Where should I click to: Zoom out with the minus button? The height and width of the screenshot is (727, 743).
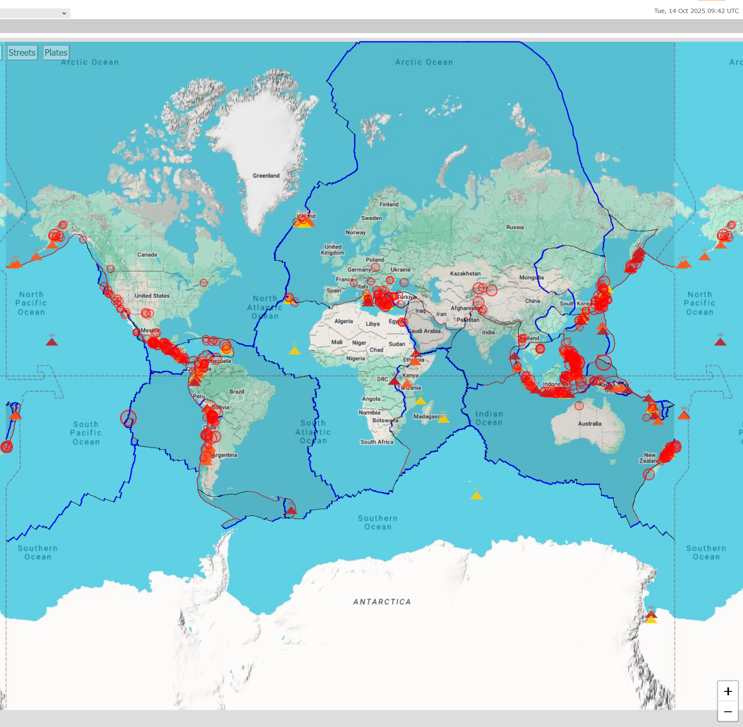[x=728, y=712]
